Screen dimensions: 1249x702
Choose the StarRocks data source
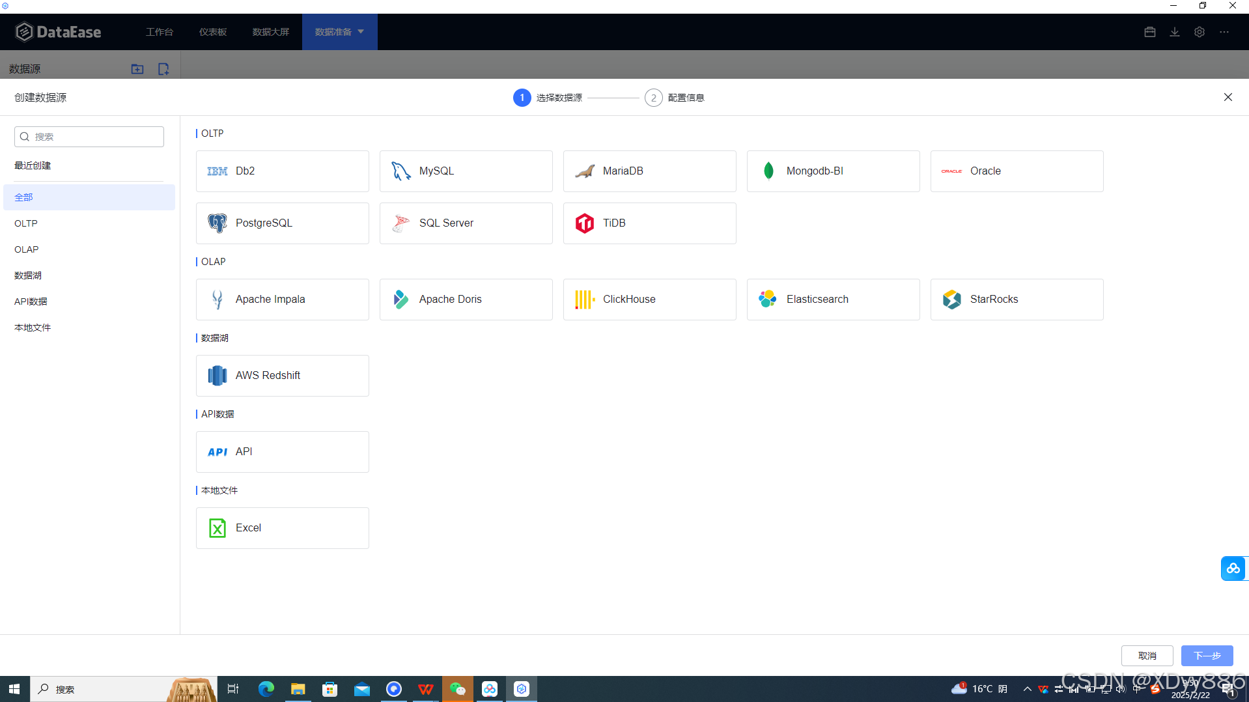point(1017,300)
